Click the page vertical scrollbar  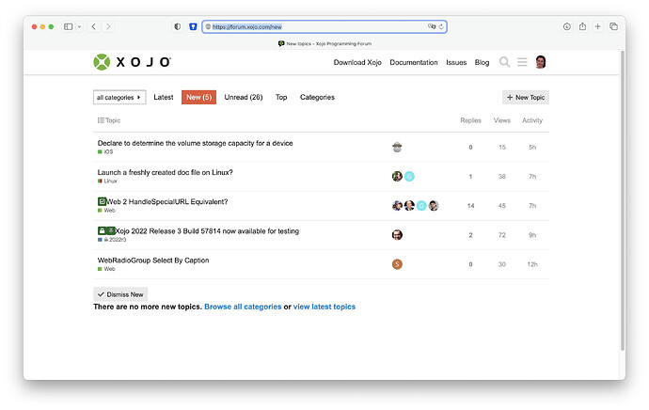click(622, 200)
